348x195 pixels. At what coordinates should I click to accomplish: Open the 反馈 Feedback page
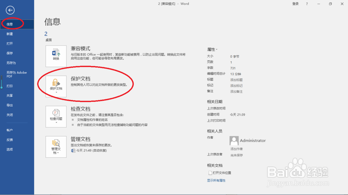[17, 140]
